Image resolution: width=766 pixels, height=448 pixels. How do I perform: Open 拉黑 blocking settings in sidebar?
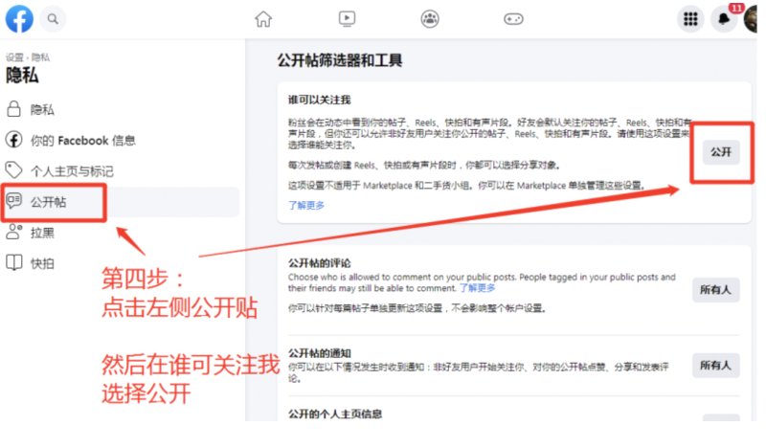[x=41, y=233]
